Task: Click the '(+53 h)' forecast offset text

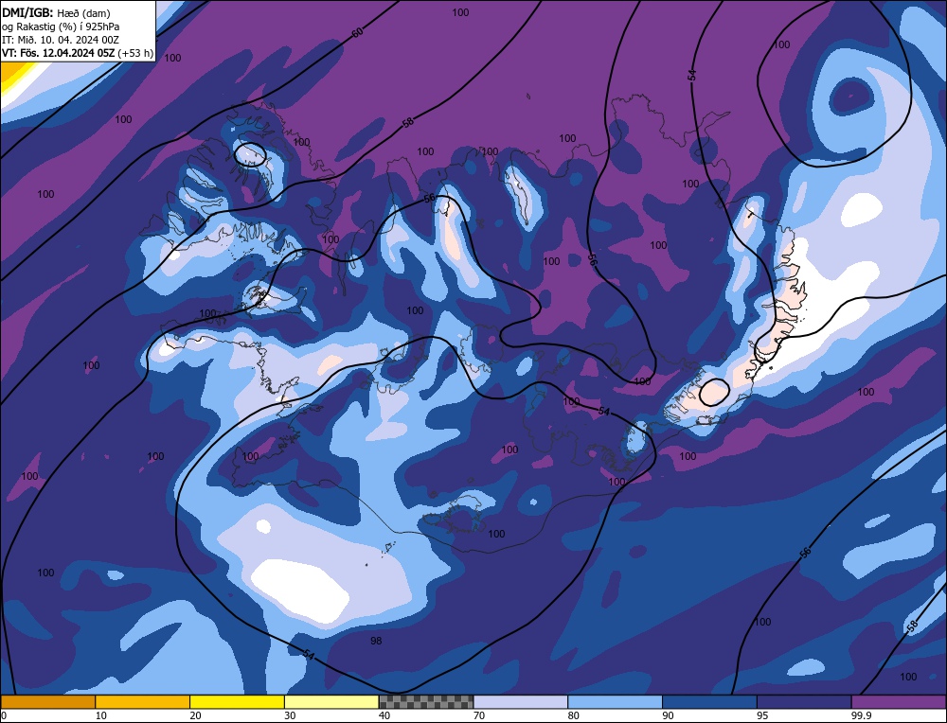Action: click(x=135, y=53)
